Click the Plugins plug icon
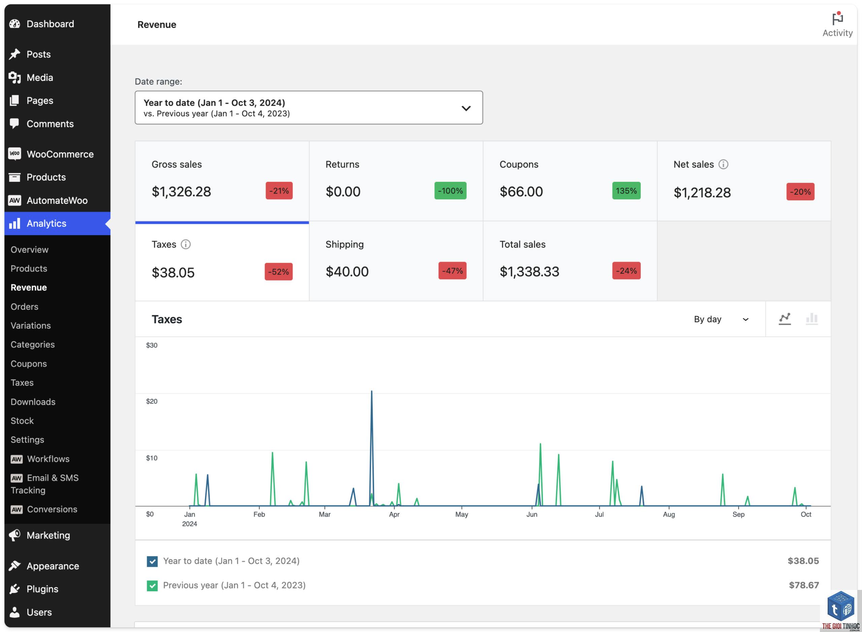 (14, 589)
